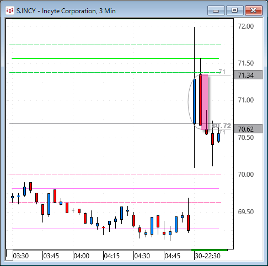The width and height of the screenshot is (268, 266).
Task: Click the 04:00 time axis label
Action: [x=82, y=256]
